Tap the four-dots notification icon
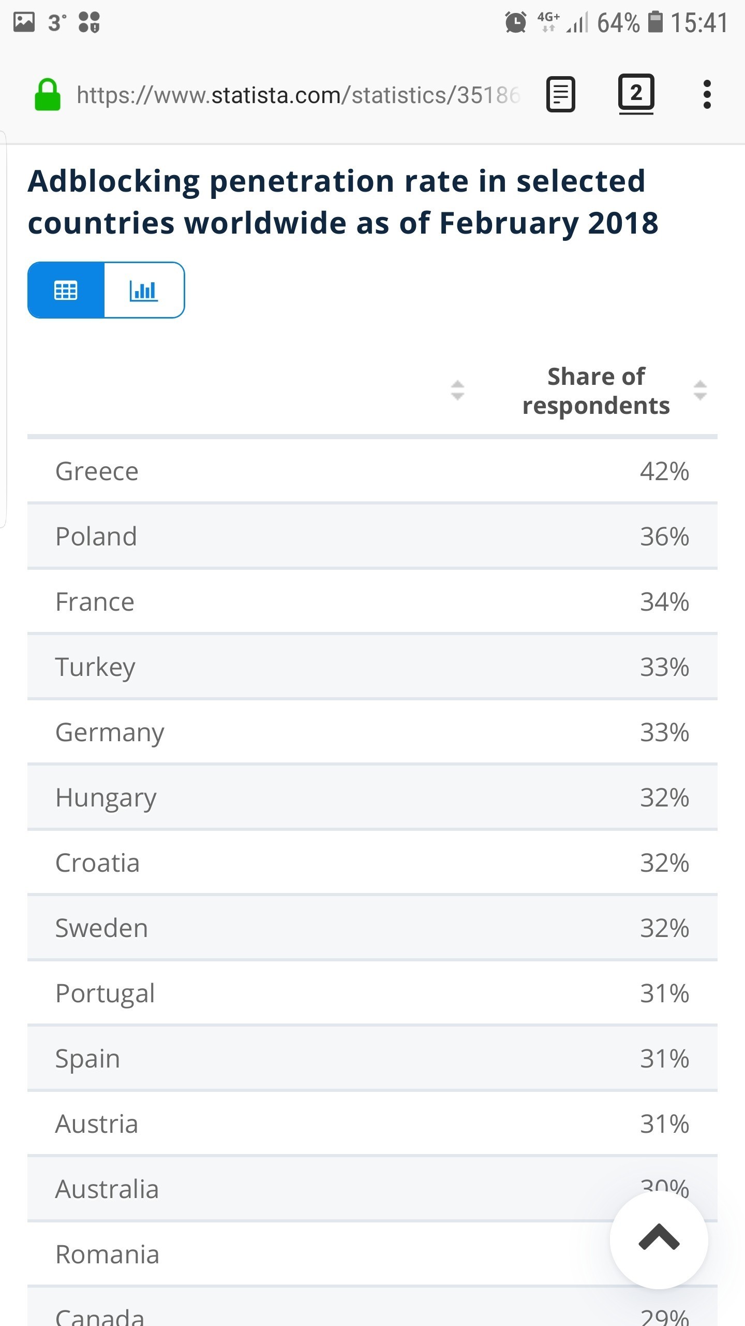 point(89,22)
